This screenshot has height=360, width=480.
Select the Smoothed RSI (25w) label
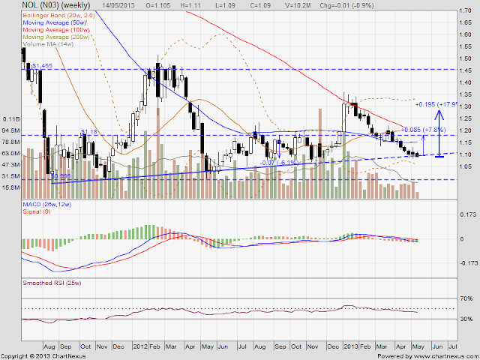[52, 283]
